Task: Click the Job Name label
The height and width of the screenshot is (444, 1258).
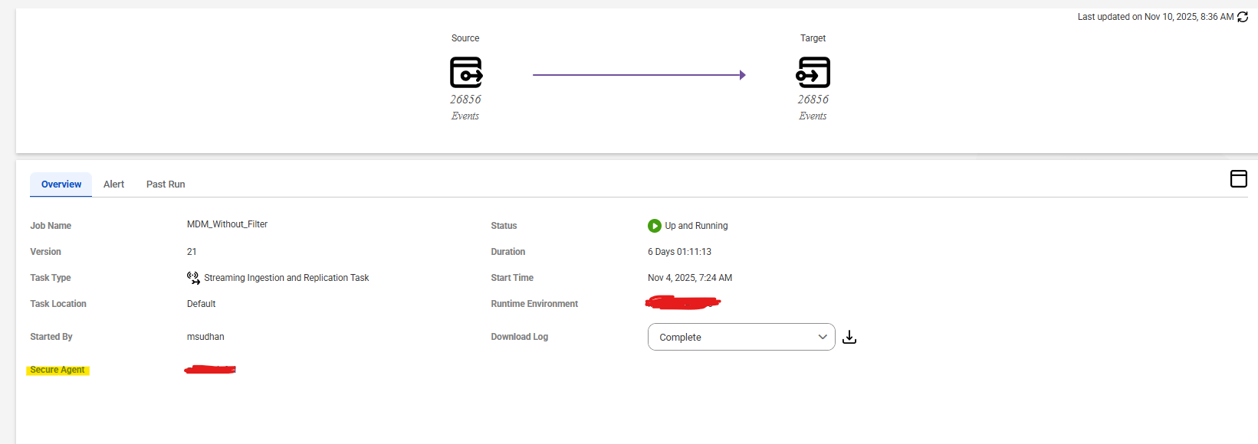Action: pyautogui.click(x=51, y=226)
